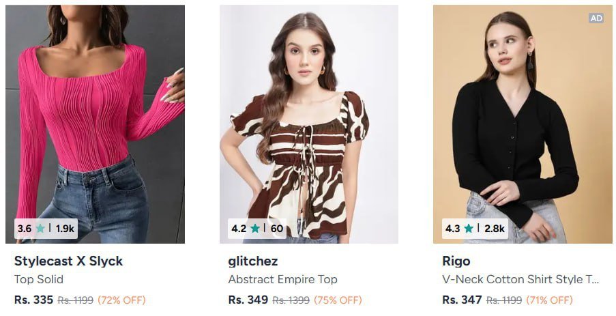The height and width of the screenshot is (316, 616).
Task: Open the pink Stylecast X Slyck top image
Action: coord(95,124)
